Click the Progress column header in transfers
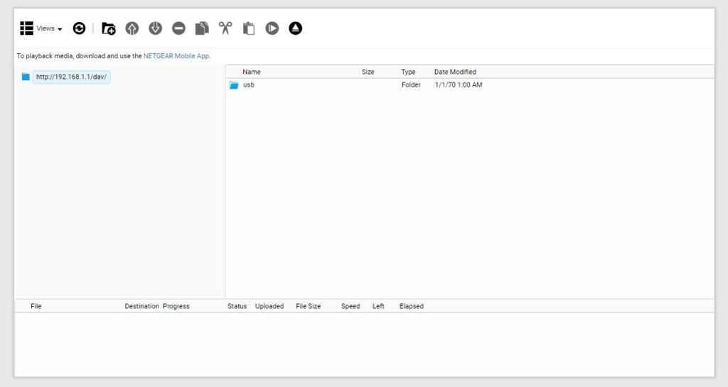The width and height of the screenshot is (728, 387). click(x=176, y=306)
